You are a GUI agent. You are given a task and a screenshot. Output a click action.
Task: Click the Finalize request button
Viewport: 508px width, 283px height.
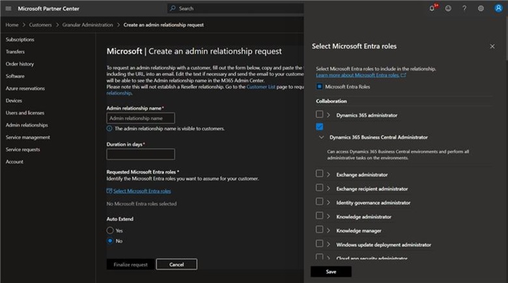[x=130, y=264]
